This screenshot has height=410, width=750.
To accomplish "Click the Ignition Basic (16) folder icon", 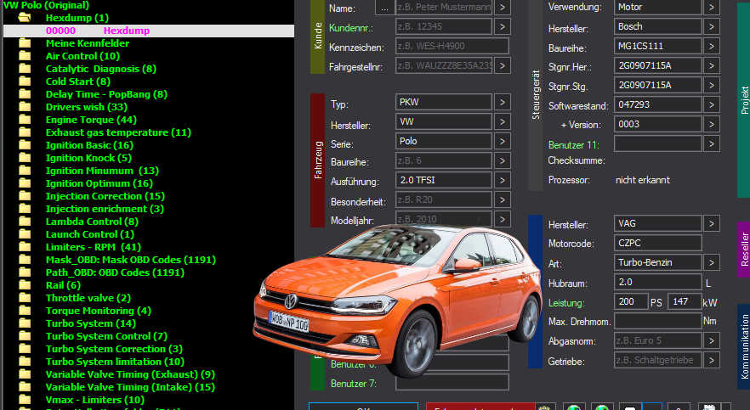I will pyautogui.click(x=25, y=145).
